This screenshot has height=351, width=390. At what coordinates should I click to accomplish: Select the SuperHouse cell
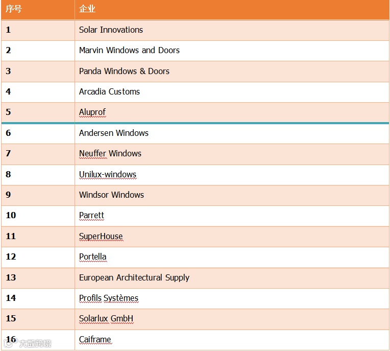click(x=232, y=237)
